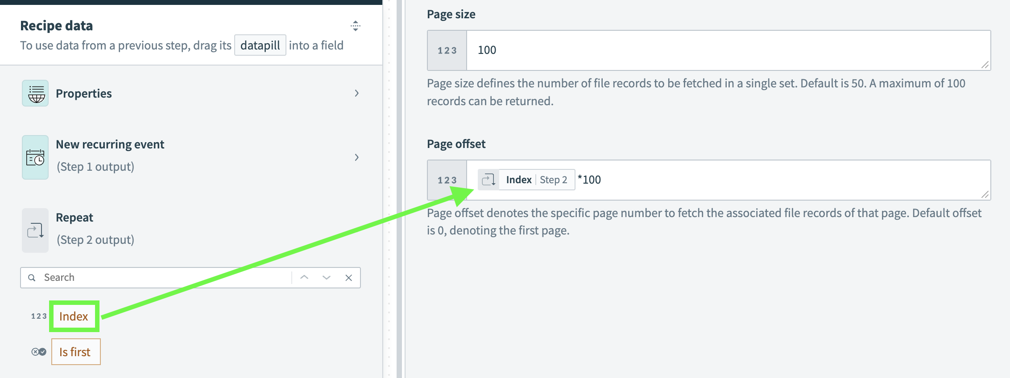This screenshot has width=1010, height=378.
Task: Click the Page offset field resize handle
Action: 985,195
